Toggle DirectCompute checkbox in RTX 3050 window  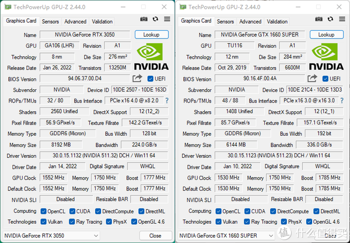[98, 211]
